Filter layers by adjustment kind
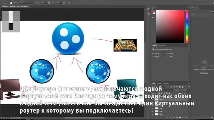The height and width of the screenshot is (120, 214). (174, 87)
